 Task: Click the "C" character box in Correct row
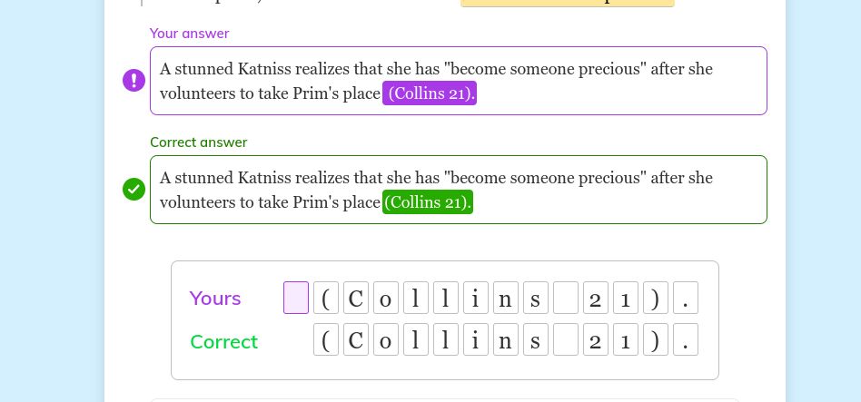(x=356, y=339)
